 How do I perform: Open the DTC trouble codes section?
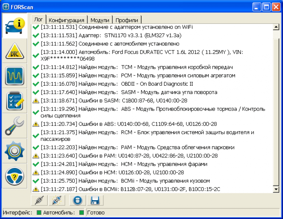tap(15, 51)
